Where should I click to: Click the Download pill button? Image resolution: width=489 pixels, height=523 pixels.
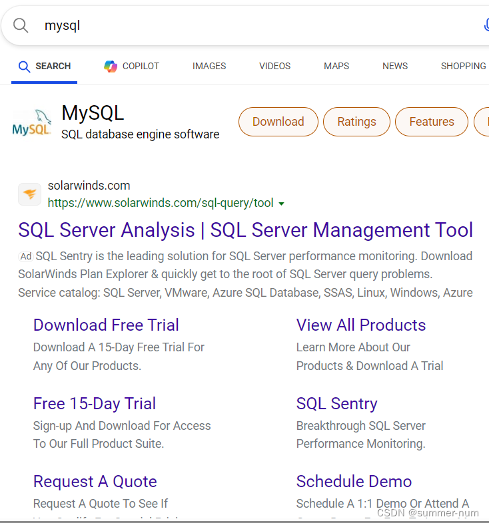278,122
